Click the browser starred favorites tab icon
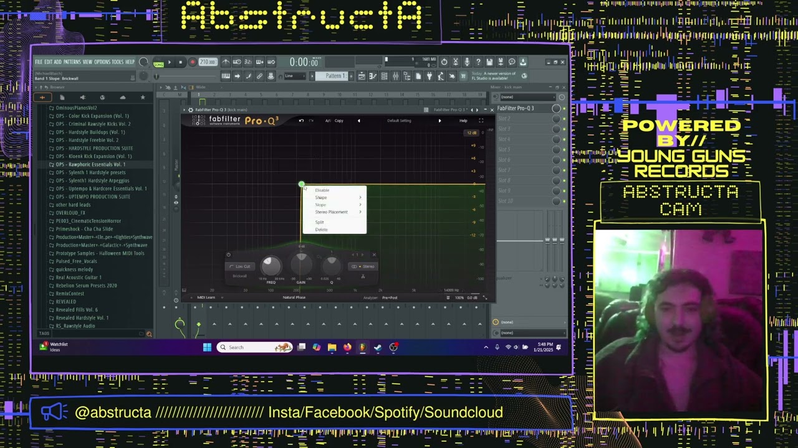The height and width of the screenshot is (448, 798). click(x=142, y=97)
